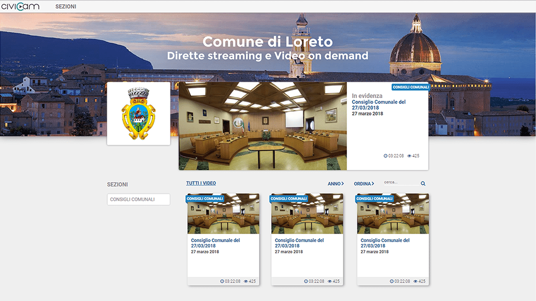Click the first card's clock duration icon
Screen dimensions: 536x301
pyautogui.click(x=222, y=281)
